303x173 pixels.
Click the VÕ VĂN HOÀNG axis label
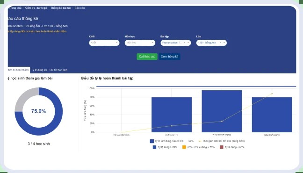122,135
